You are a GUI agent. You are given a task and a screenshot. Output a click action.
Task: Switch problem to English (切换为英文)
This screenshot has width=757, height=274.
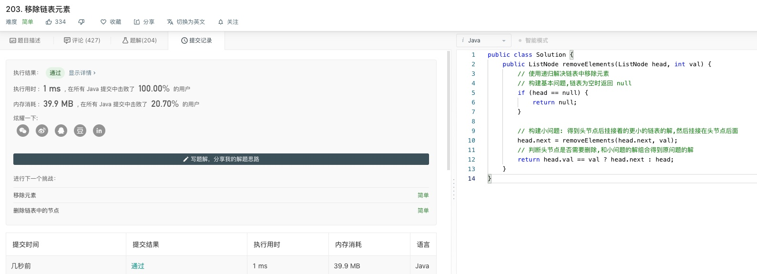click(186, 22)
